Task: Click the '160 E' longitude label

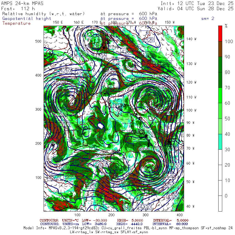Action: click(x=79, y=22)
